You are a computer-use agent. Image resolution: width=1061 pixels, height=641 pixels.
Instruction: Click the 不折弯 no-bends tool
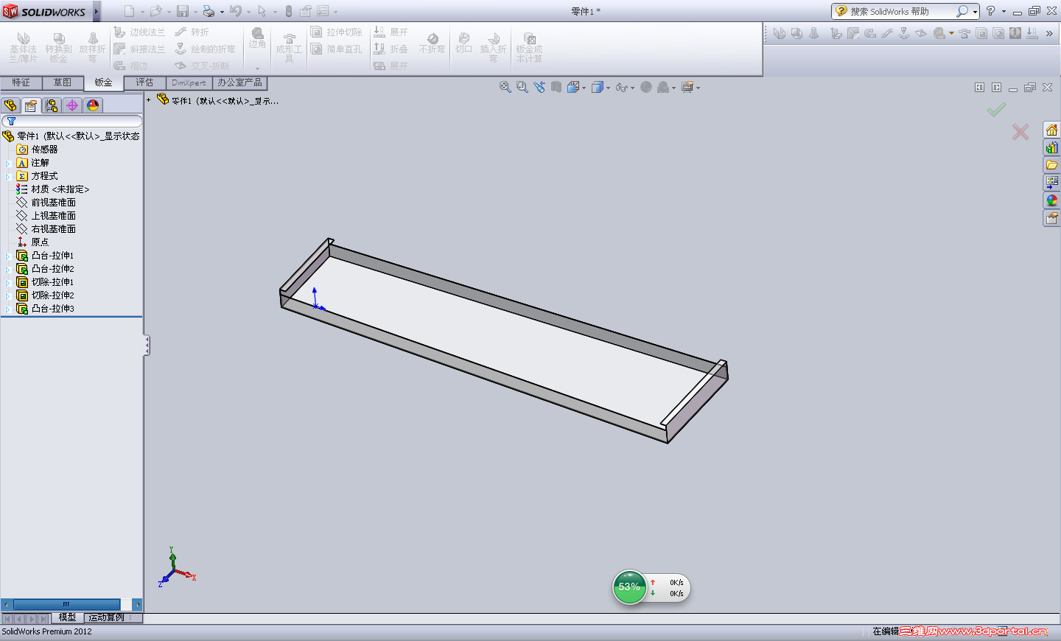pos(433,43)
